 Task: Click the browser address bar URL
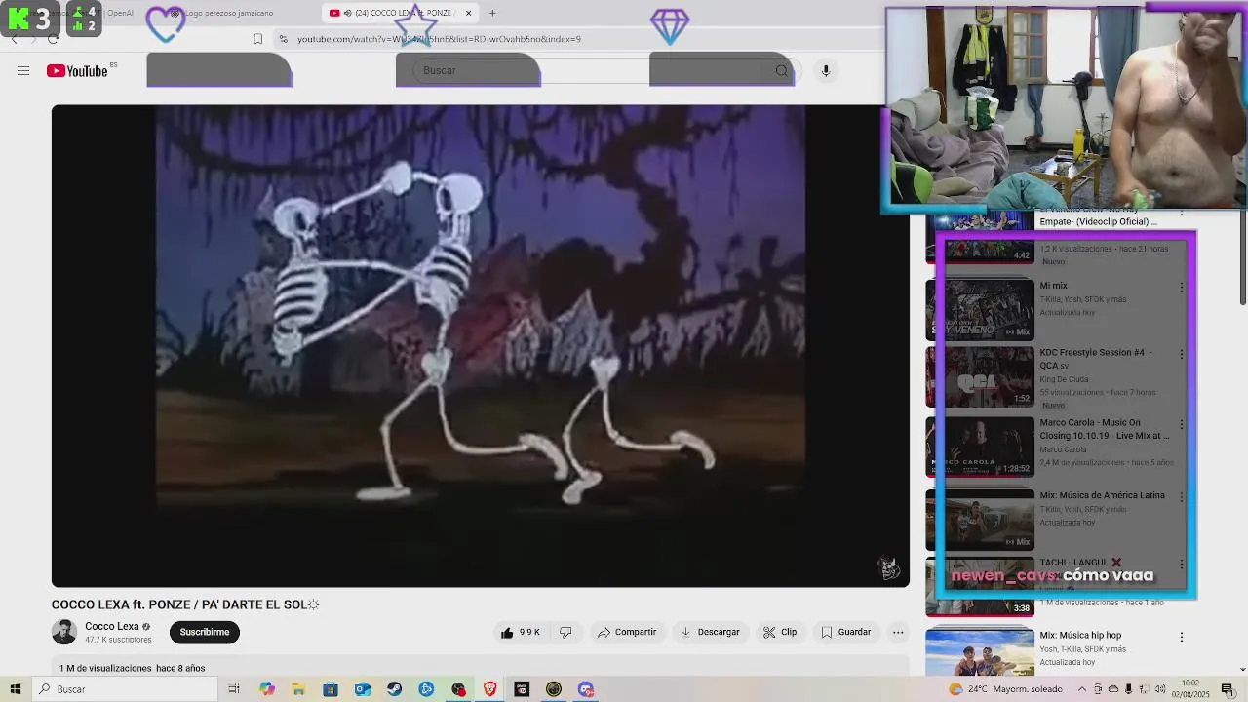(x=439, y=39)
